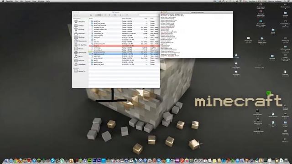This screenshot has height=164, width=292.
Task: Open the Format menu
Action: point(27,1)
